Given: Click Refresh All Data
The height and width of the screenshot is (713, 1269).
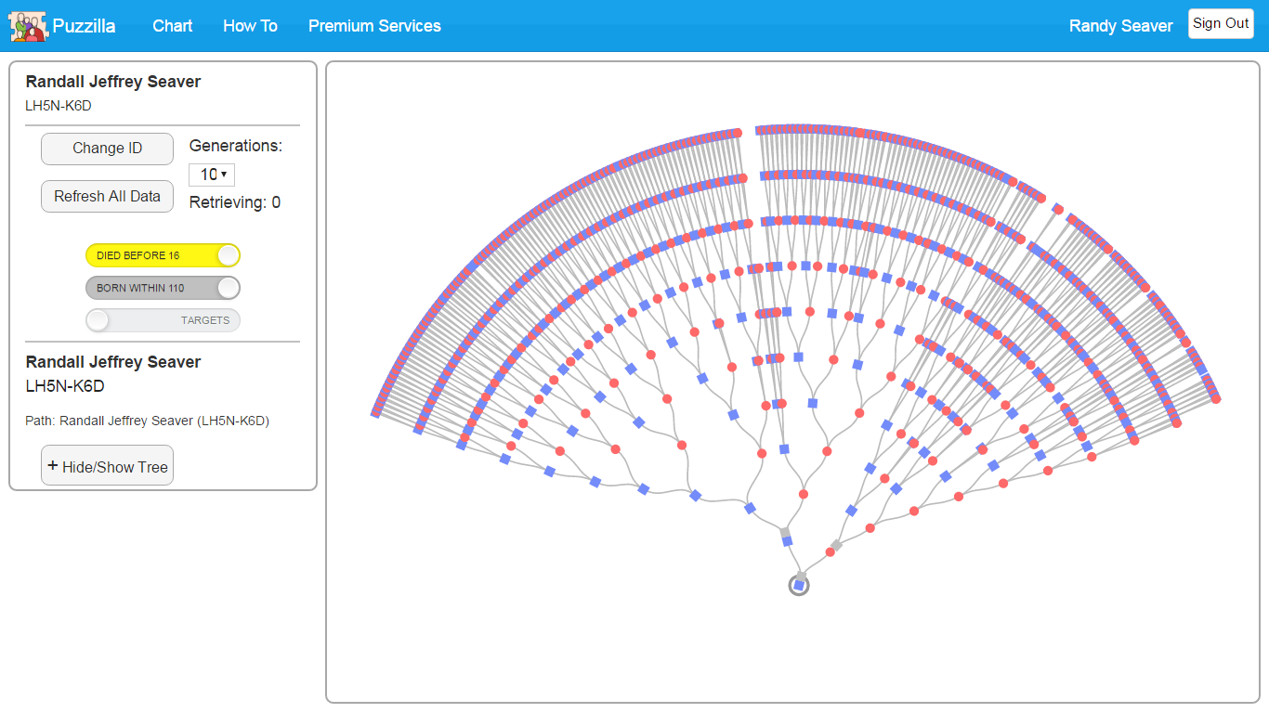Looking at the screenshot, I should pyautogui.click(x=107, y=196).
